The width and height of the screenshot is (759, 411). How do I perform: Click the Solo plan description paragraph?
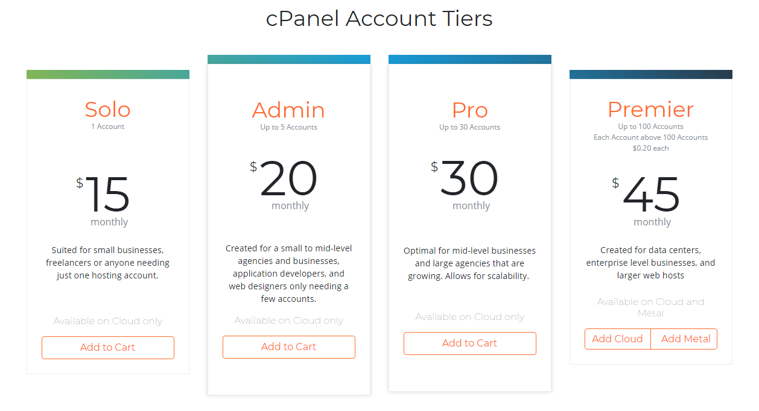pyautogui.click(x=108, y=263)
